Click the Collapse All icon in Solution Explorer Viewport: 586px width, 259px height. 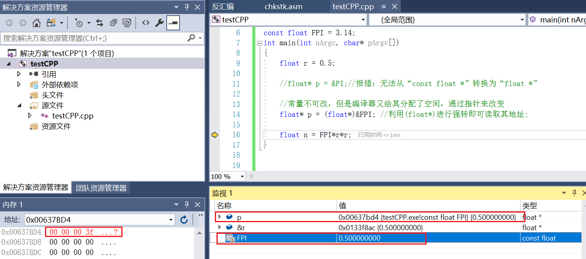(114, 22)
